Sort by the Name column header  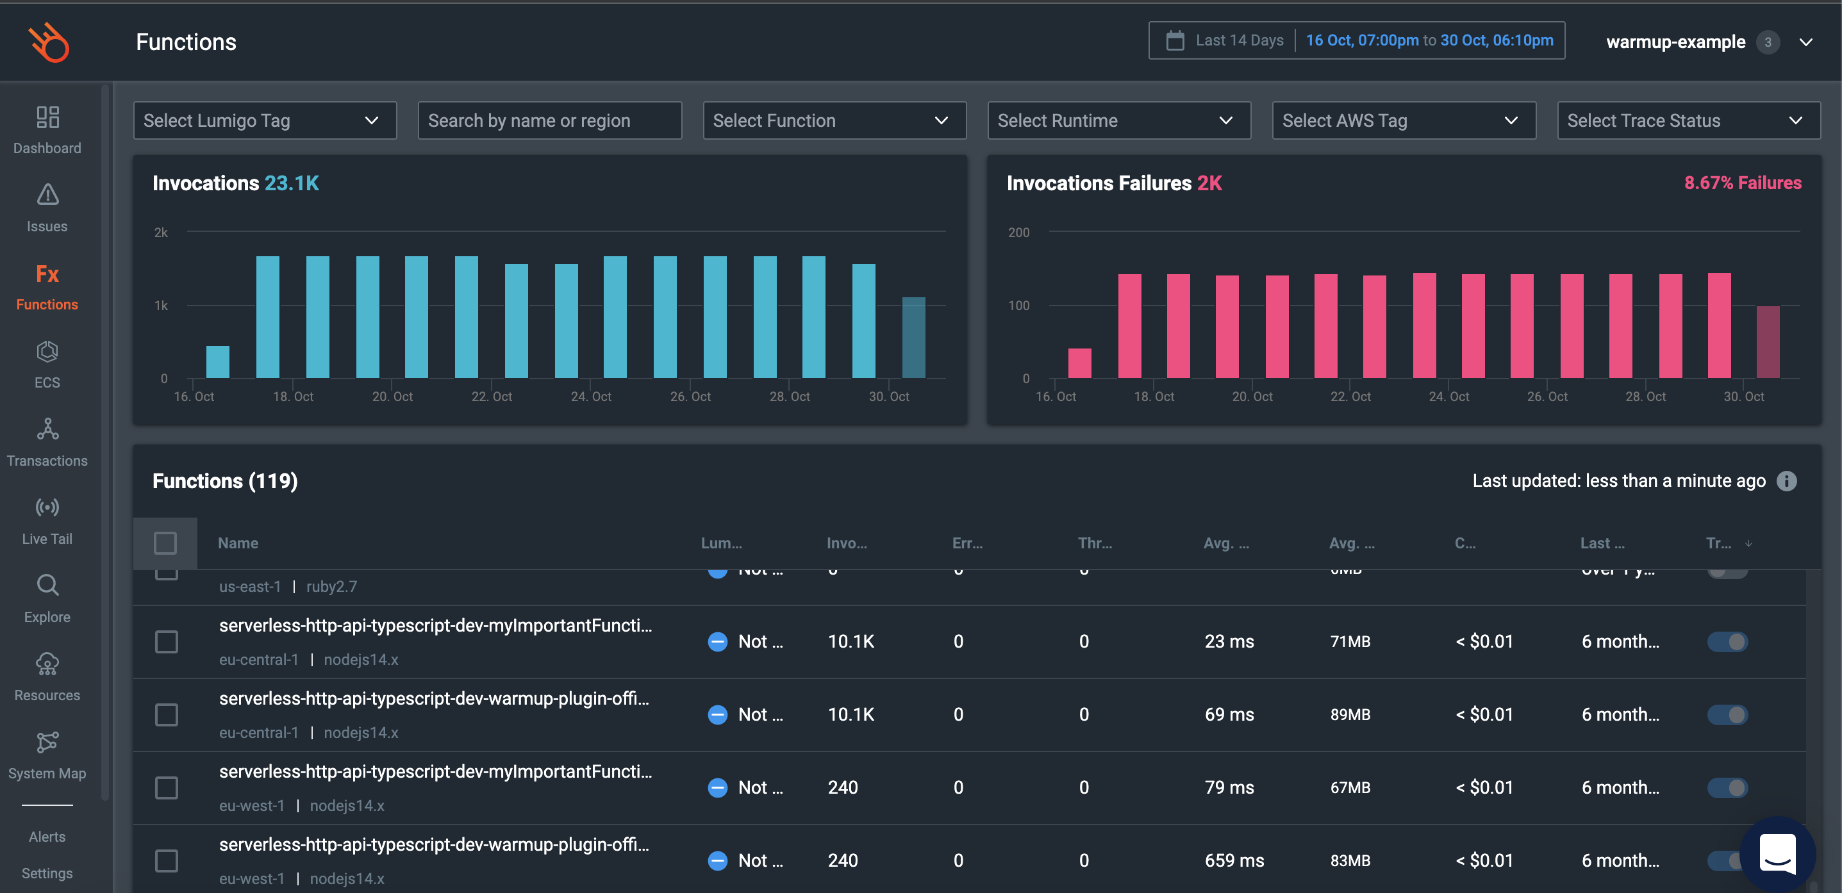[238, 543]
